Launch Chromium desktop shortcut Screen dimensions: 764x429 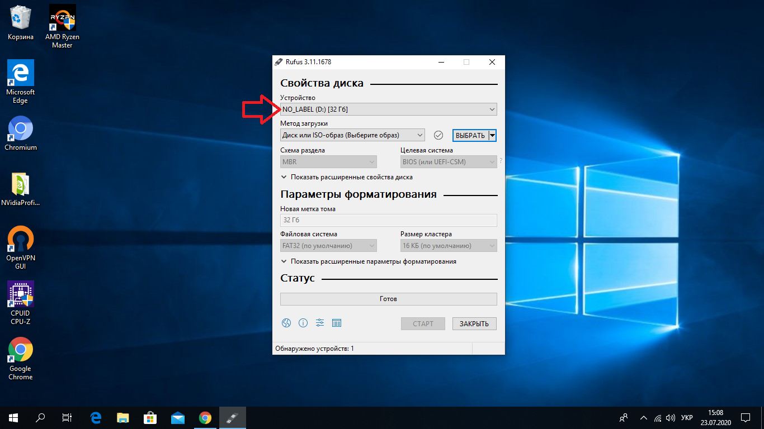21,133
